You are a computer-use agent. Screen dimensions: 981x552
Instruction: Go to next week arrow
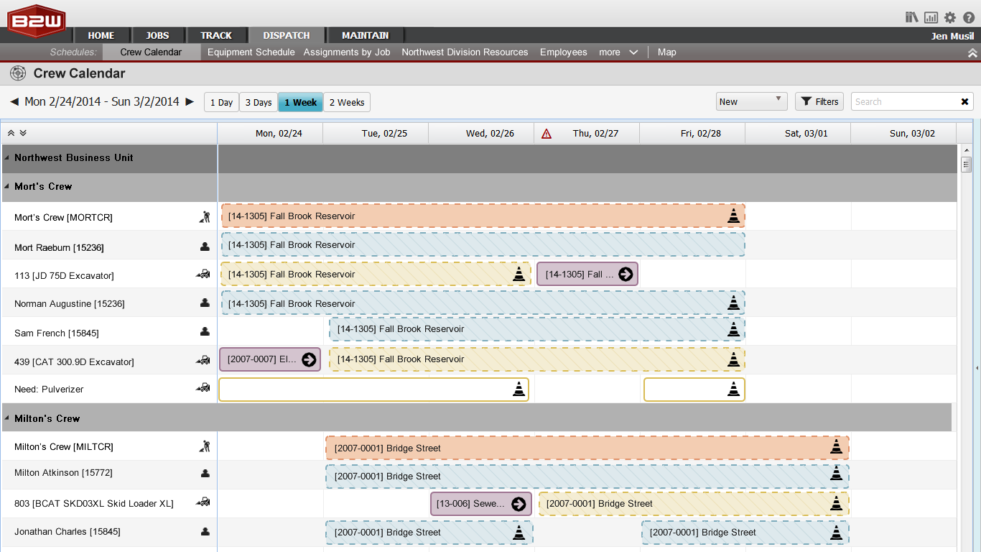[190, 102]
